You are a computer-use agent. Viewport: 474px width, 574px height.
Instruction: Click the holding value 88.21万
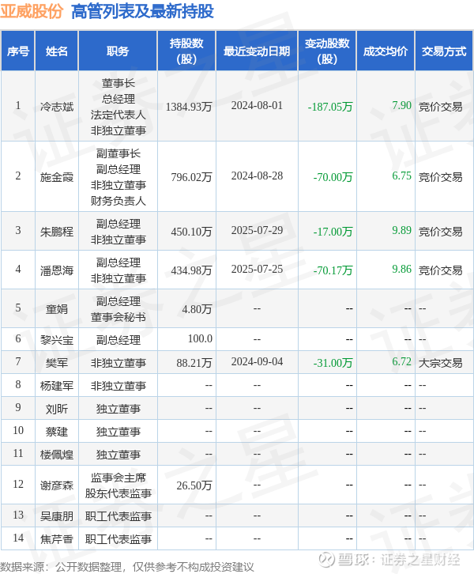pyautogui.click(x=194, y=363)
